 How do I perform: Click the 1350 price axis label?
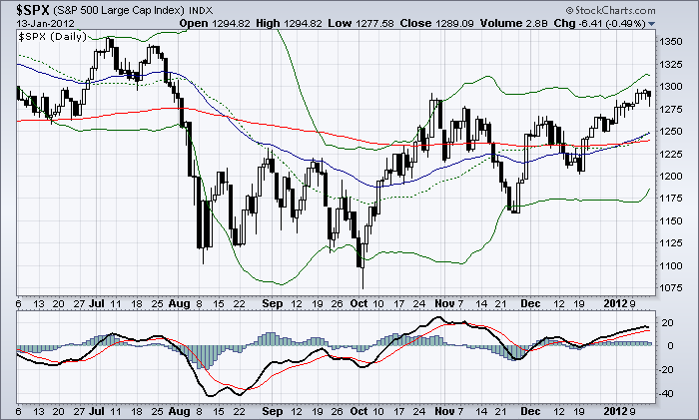671,42
